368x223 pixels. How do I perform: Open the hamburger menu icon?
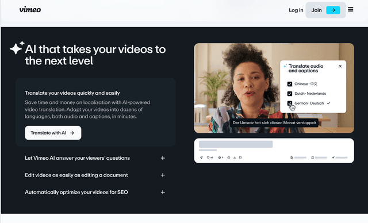[x=350, y=9]
